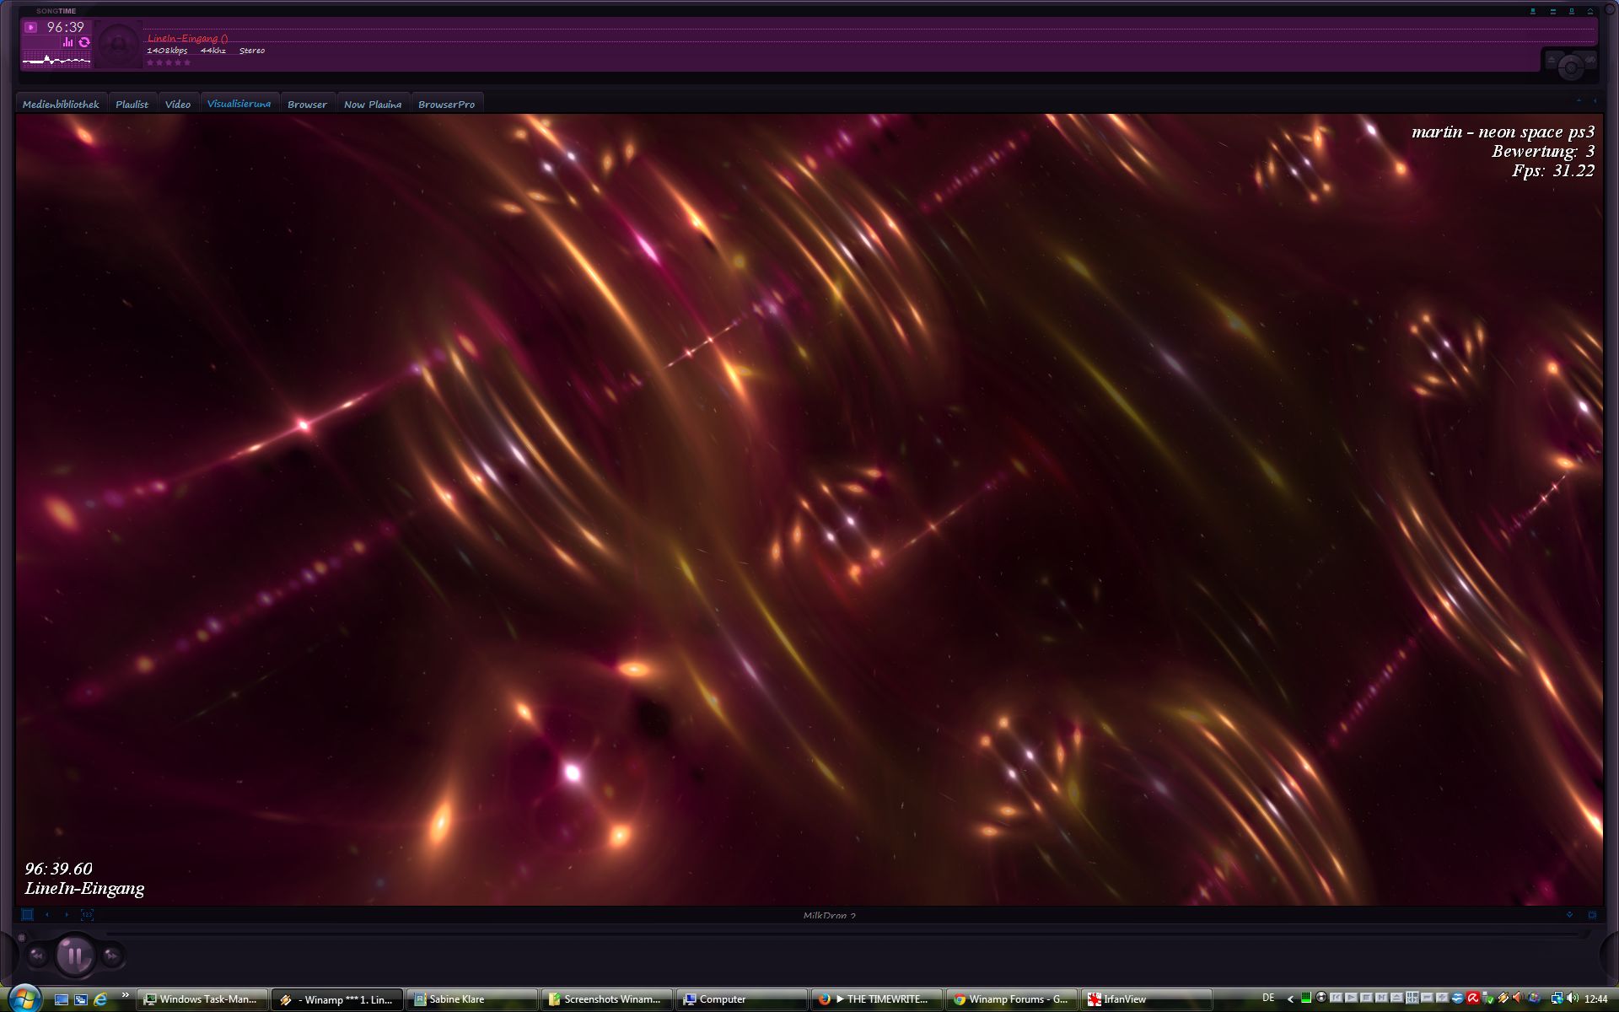Open the BrowserPro tab

click(x=446, y=105)
